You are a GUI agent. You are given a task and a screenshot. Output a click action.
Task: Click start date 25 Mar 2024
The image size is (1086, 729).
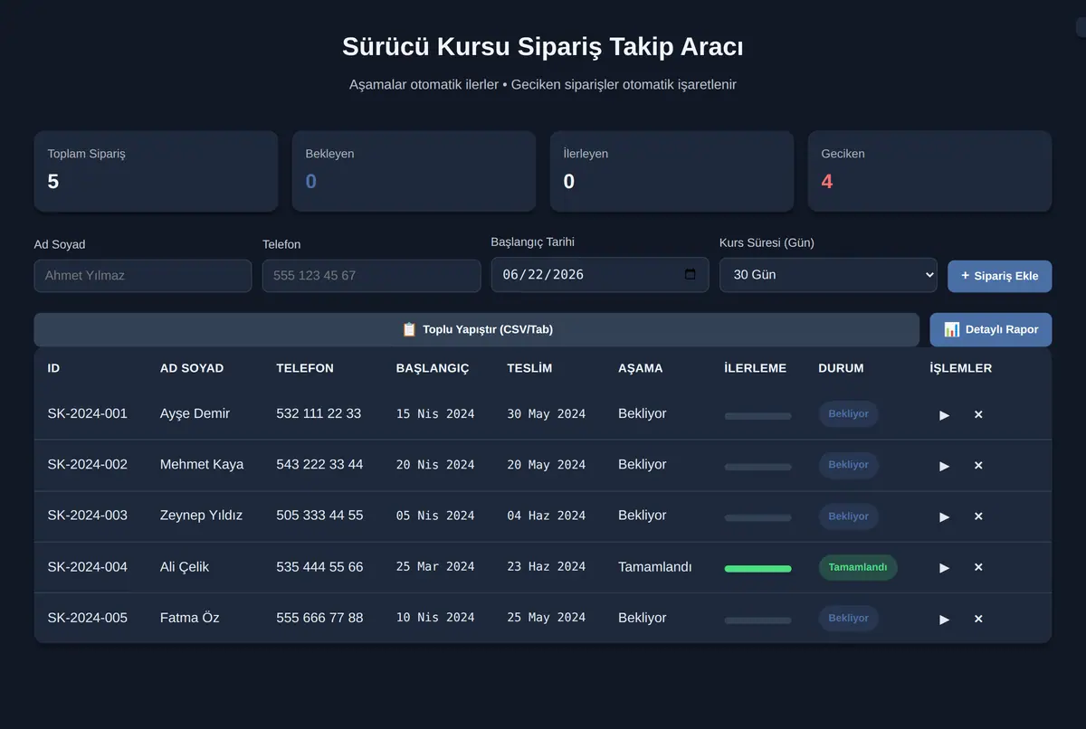tap(435, 567)
